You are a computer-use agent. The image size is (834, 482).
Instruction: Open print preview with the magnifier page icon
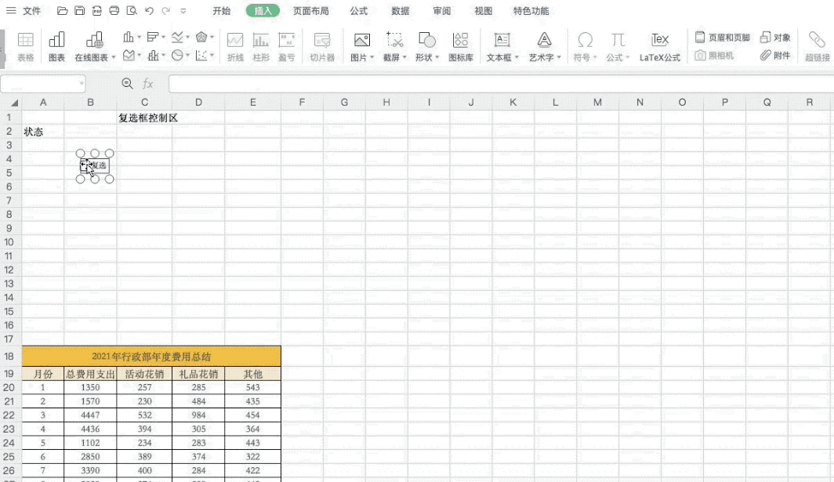pyautogui.click(x=132, y=11)
